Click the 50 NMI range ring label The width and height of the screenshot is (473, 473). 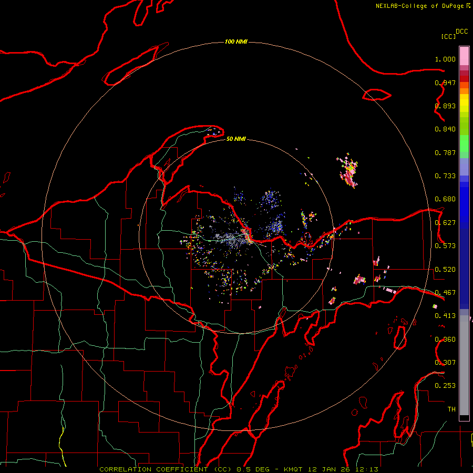click(x=236, y=139)
